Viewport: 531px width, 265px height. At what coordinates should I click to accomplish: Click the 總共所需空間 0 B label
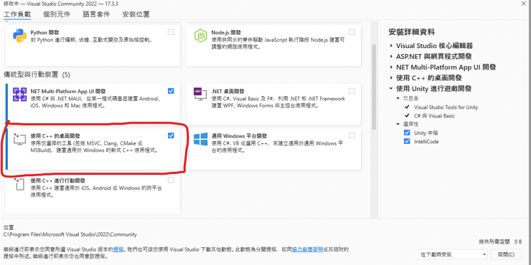[x=501, y=242]
